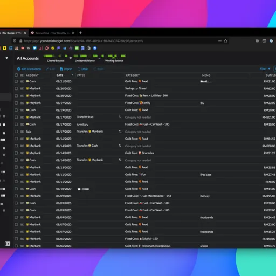276x276 pixels.
Task: Bookmark this page with the star icon
Action: pyautogui.click(x=226, y=41)
